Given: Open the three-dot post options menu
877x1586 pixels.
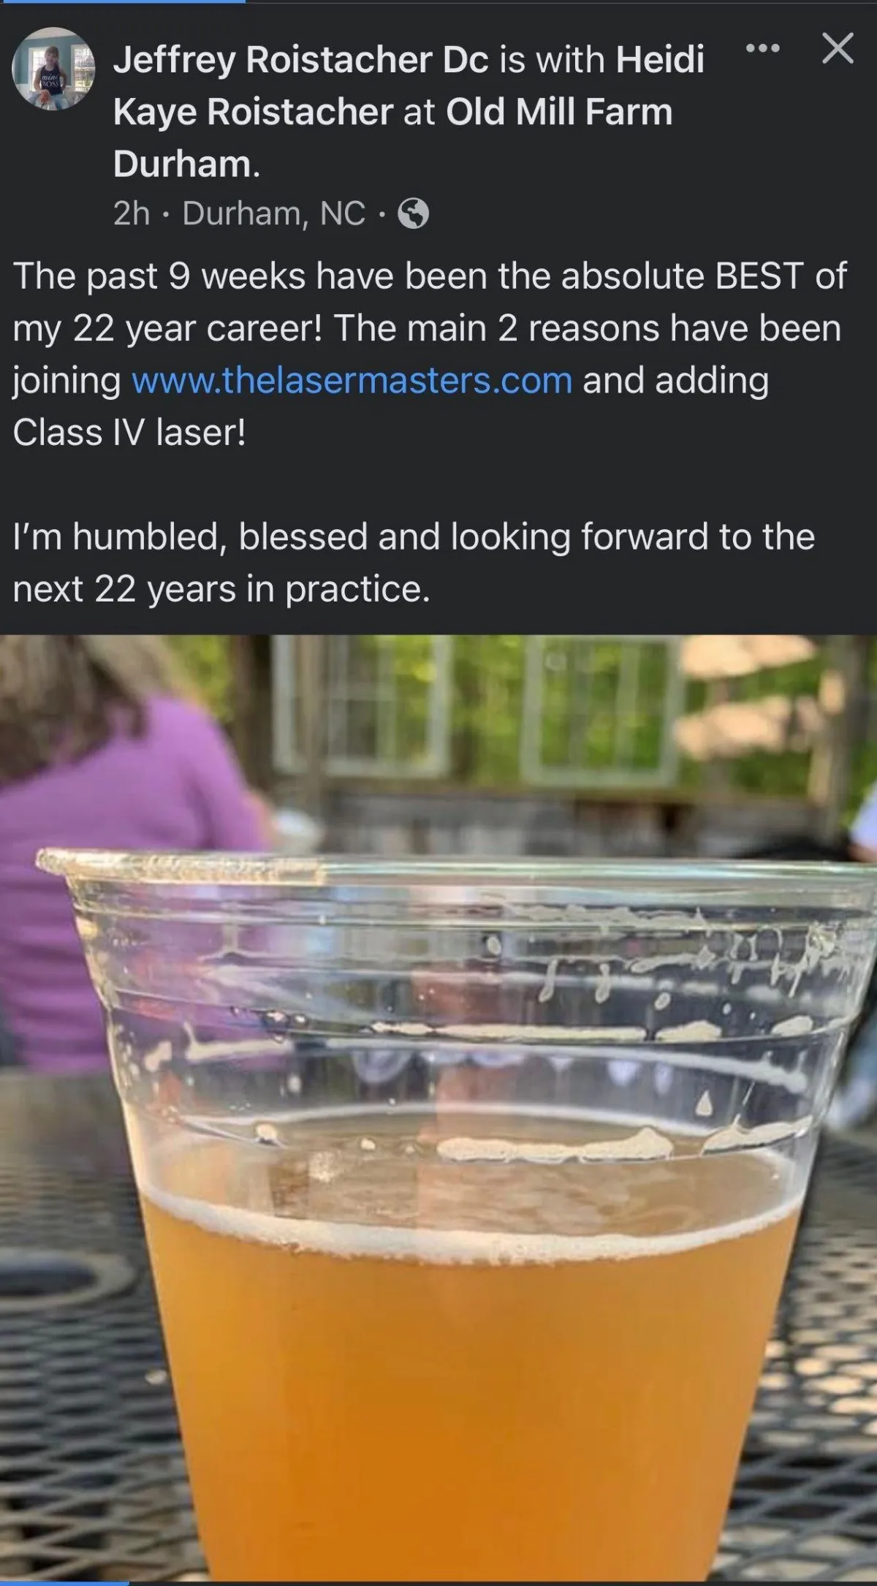Looking at the screenshot, I should tap(763, 49).
